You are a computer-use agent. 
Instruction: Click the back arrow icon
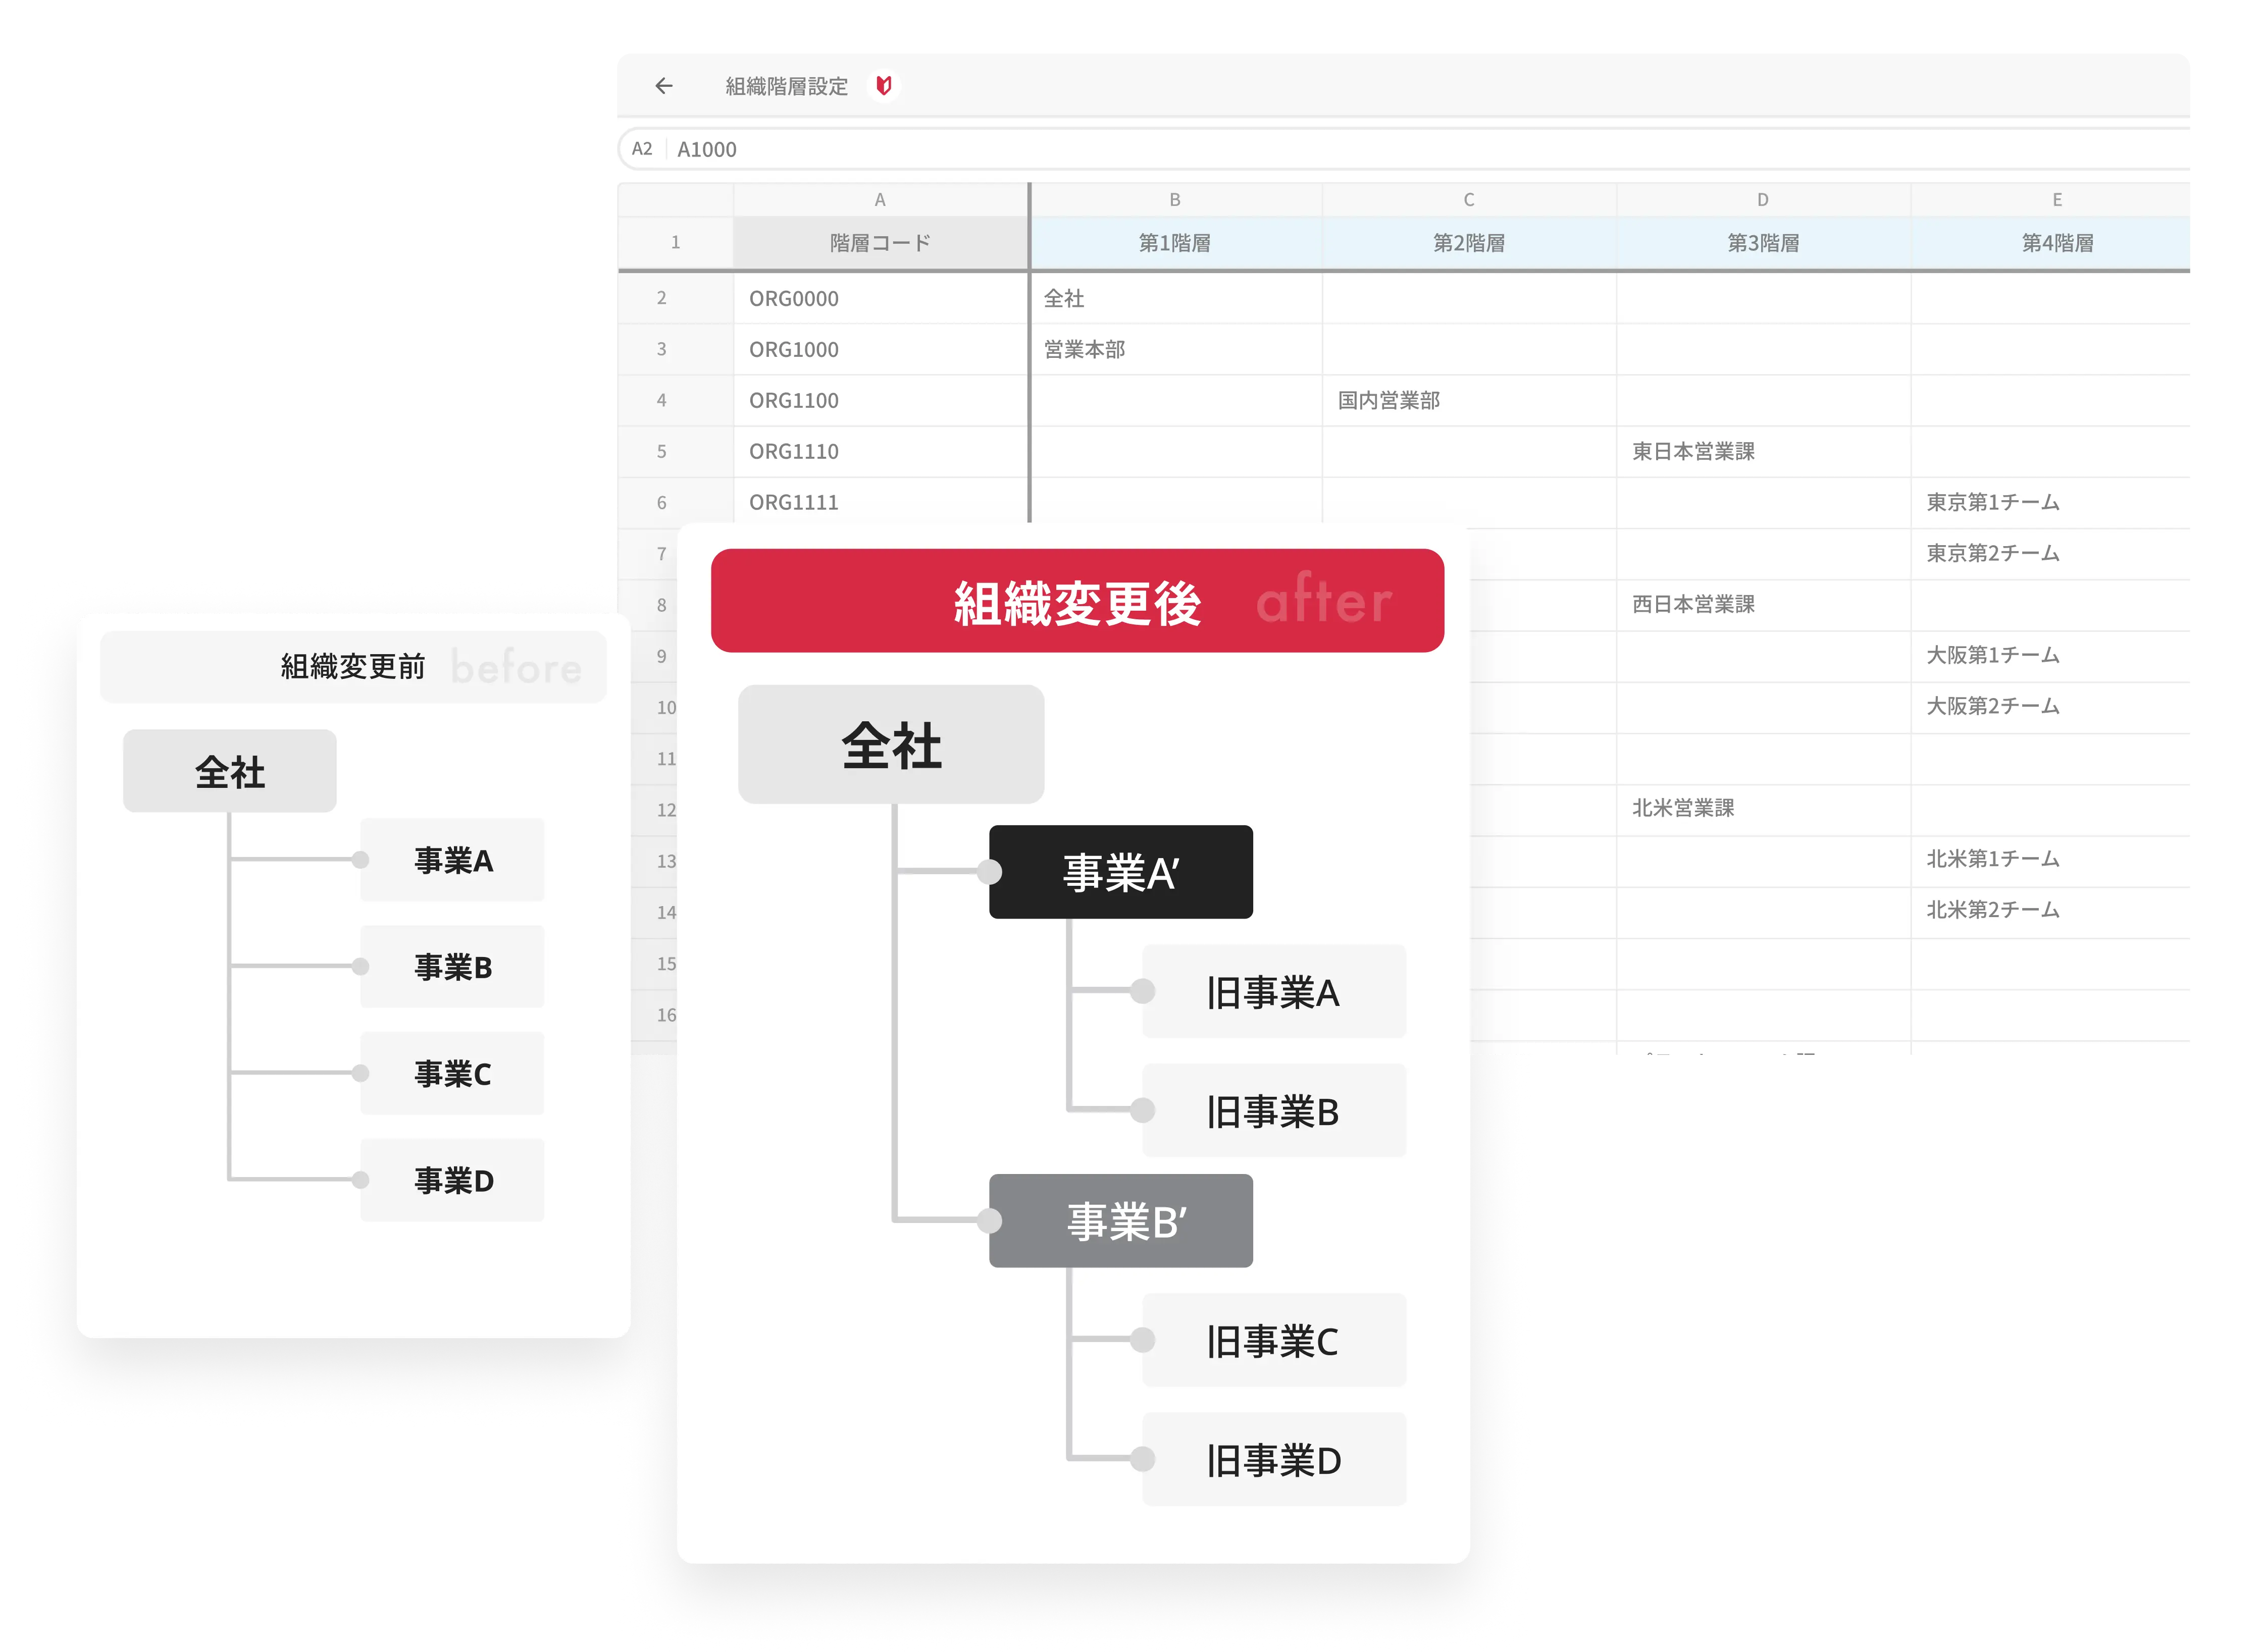(x=663, y=86)
